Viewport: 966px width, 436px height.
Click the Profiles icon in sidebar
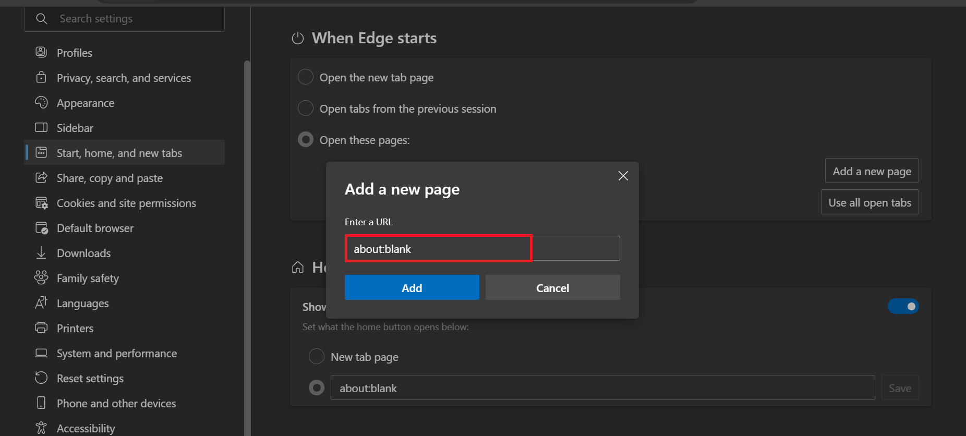(x=41, y=52)
